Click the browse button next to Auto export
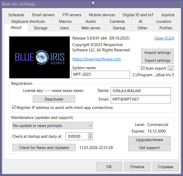 (x=170, y=68)
